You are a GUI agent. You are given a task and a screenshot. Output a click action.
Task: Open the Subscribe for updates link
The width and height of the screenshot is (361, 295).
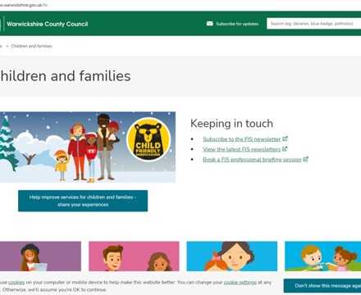tap(237, 24)
